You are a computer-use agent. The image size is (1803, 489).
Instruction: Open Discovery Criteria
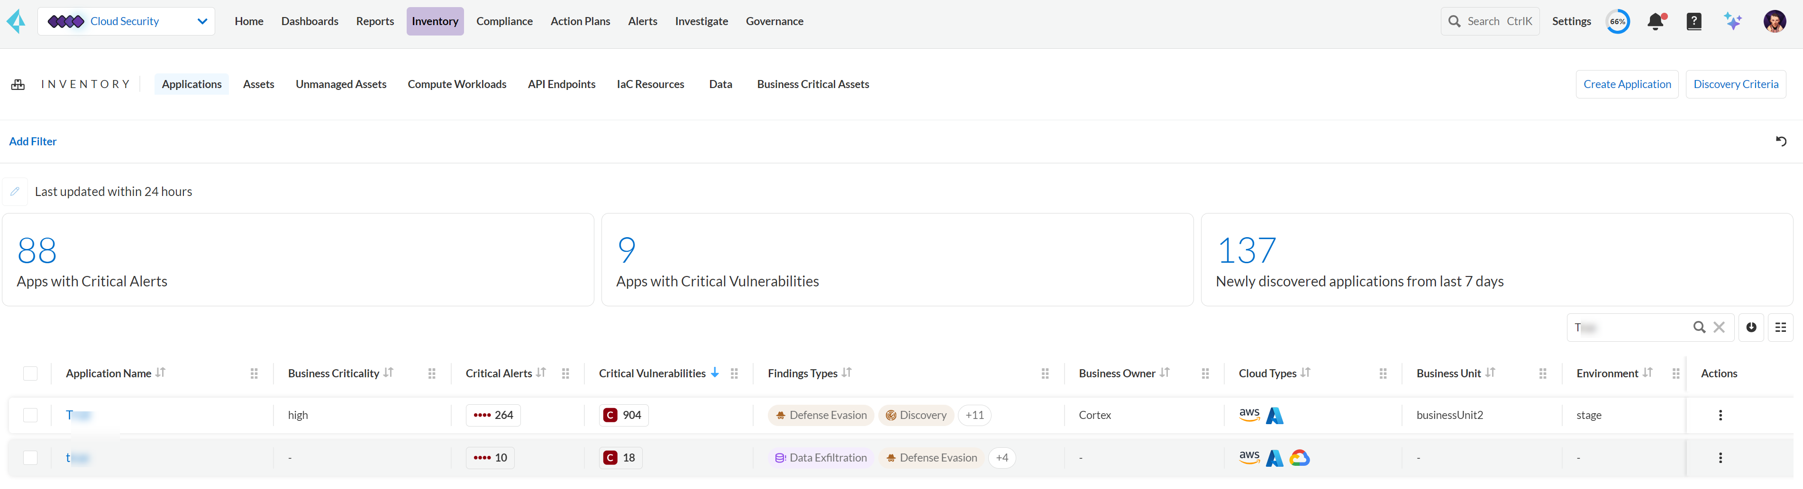[1736, 84]
